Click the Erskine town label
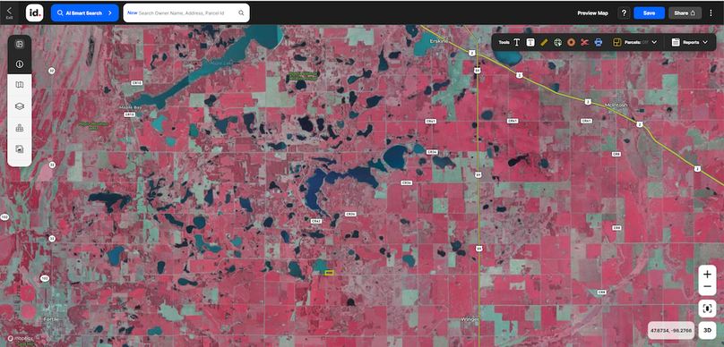 (x=439, y=41)
